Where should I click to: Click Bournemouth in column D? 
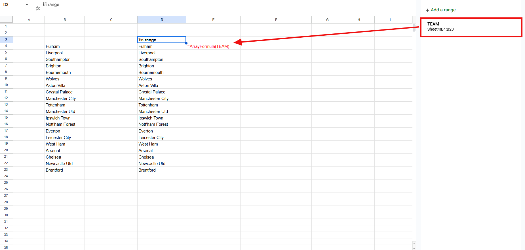click(x=162, y=72)
